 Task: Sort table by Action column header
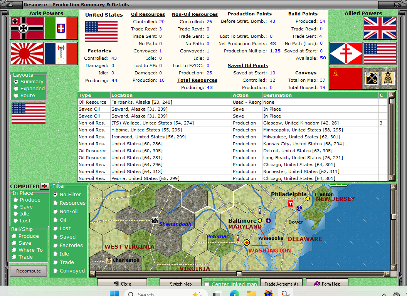(247, 95)
